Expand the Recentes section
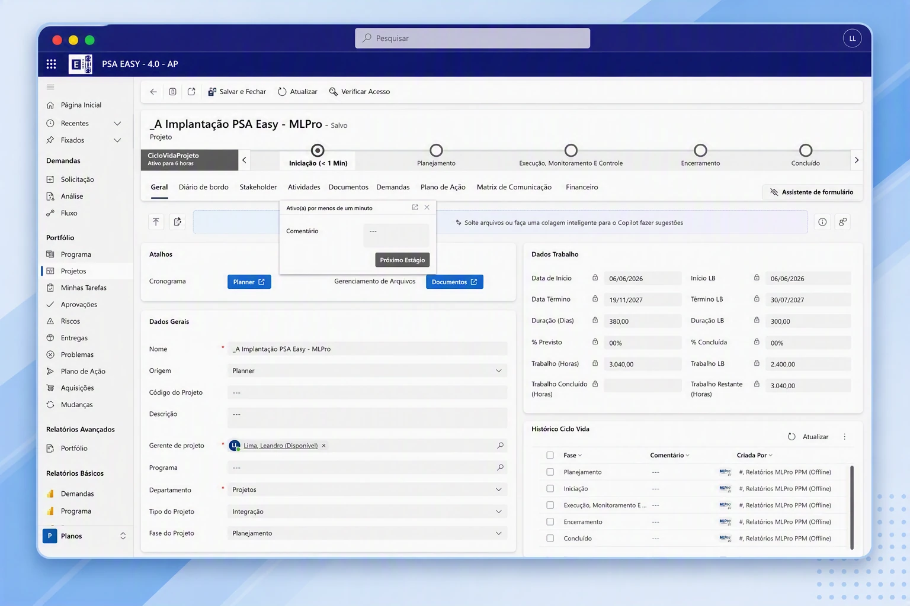This screenshot has height=606, width=910. (117, 124)
